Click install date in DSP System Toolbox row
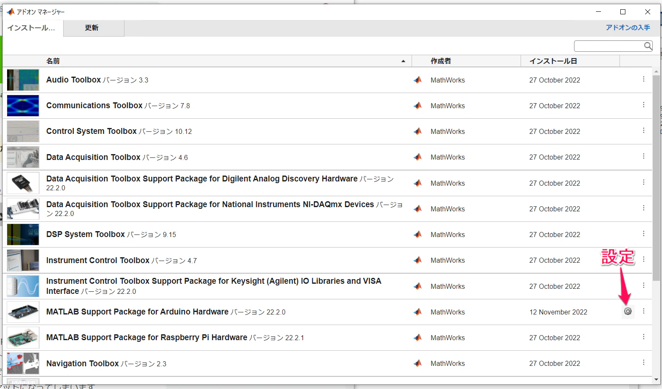662x389 pixels. point(555,234)
